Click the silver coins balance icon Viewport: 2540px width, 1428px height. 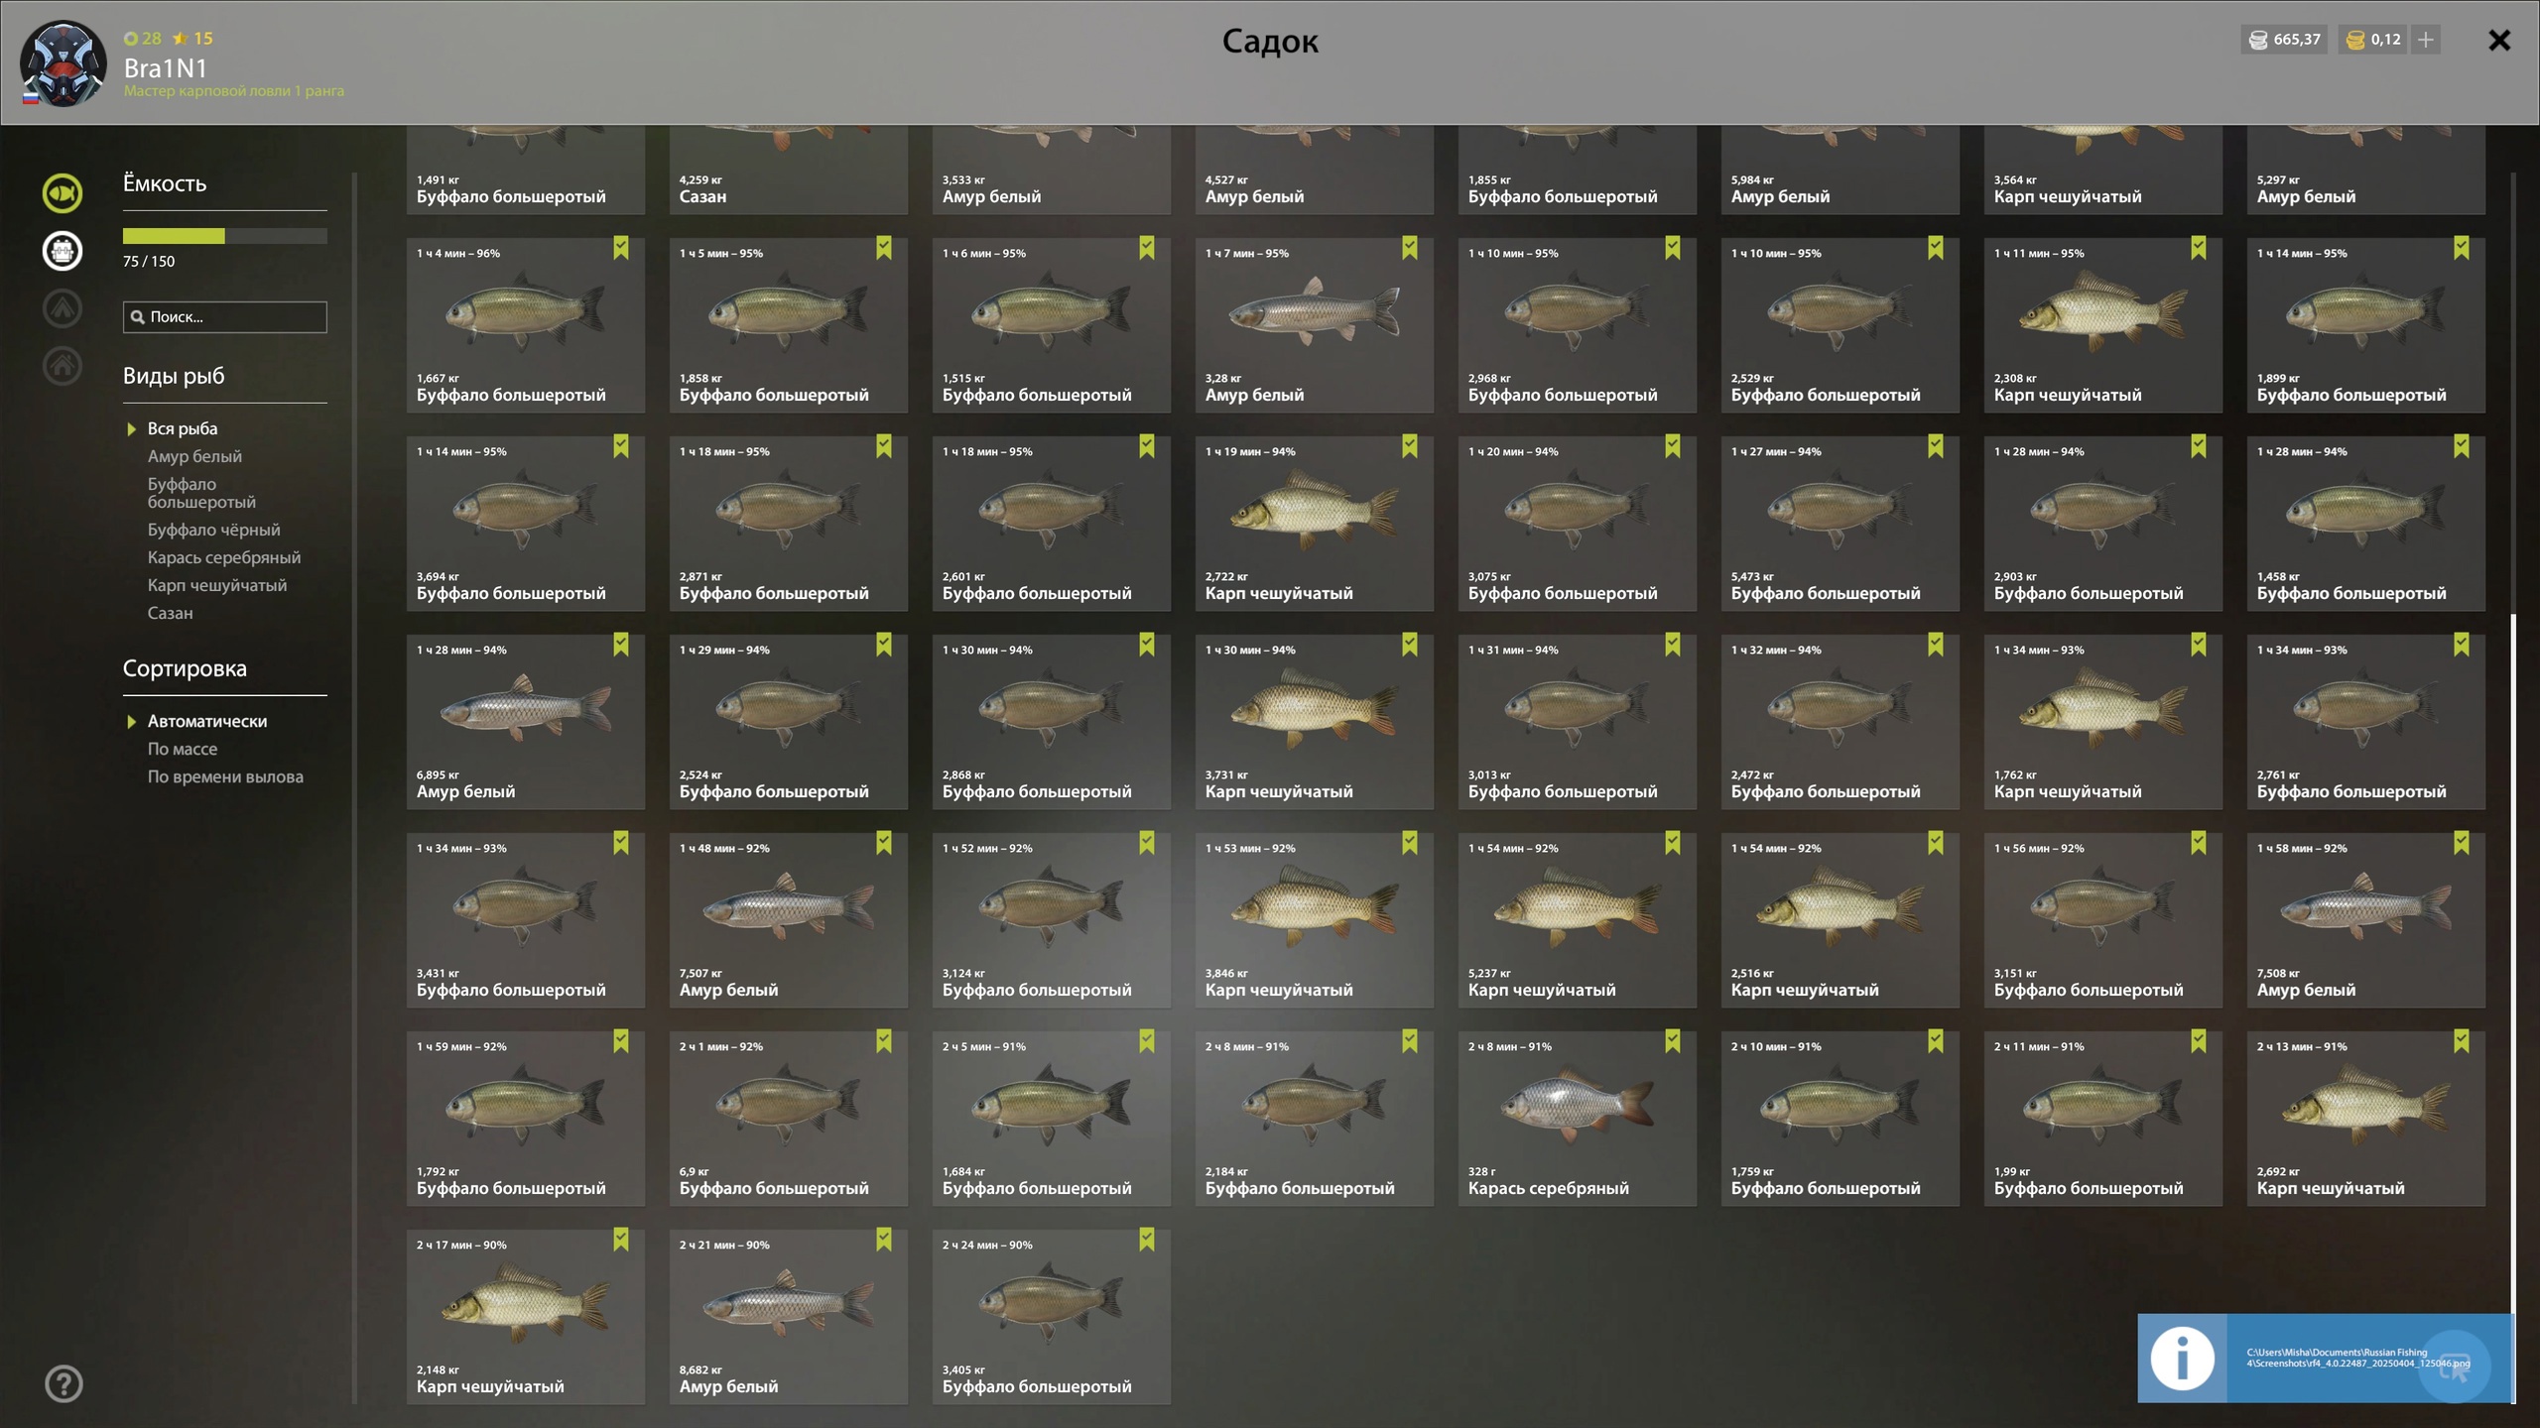click(2258, 40)
